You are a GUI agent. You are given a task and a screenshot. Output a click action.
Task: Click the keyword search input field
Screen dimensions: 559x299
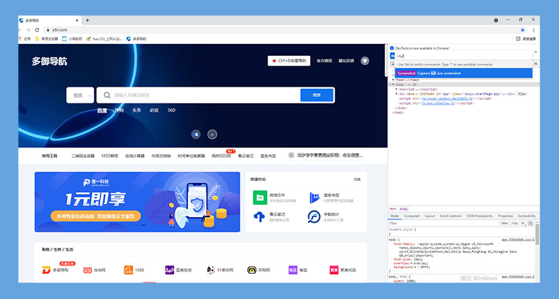click(200, 95)
